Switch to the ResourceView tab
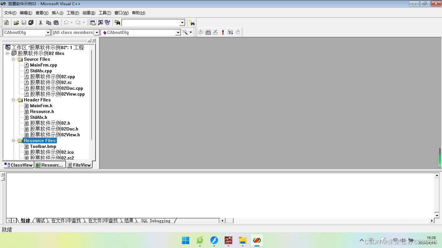The image size is (442, 248). pos(50,165)
